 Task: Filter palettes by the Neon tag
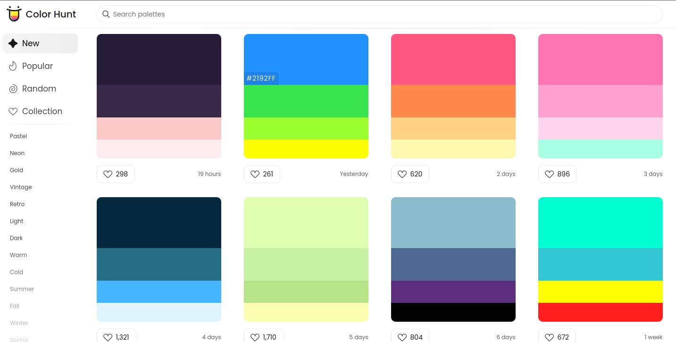coord(17,153)
